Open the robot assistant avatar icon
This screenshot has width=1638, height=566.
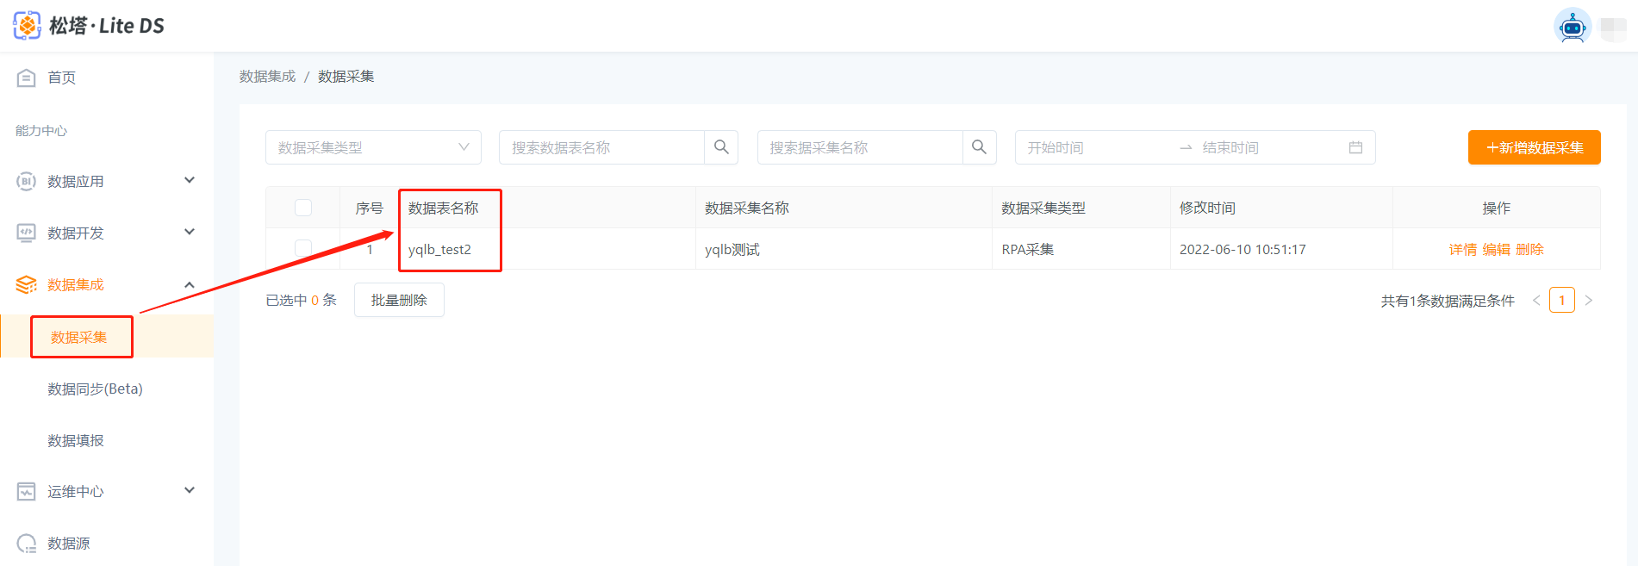[1572, 27]
